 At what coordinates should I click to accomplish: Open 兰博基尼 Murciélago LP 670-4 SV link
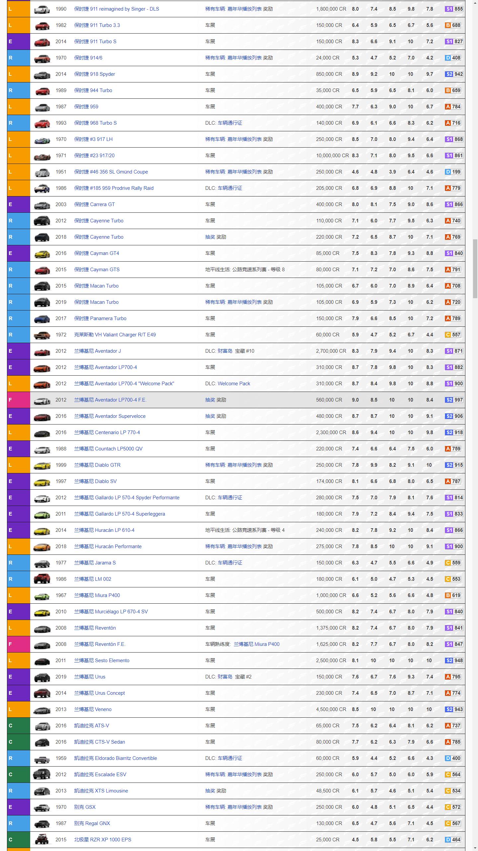111,612
